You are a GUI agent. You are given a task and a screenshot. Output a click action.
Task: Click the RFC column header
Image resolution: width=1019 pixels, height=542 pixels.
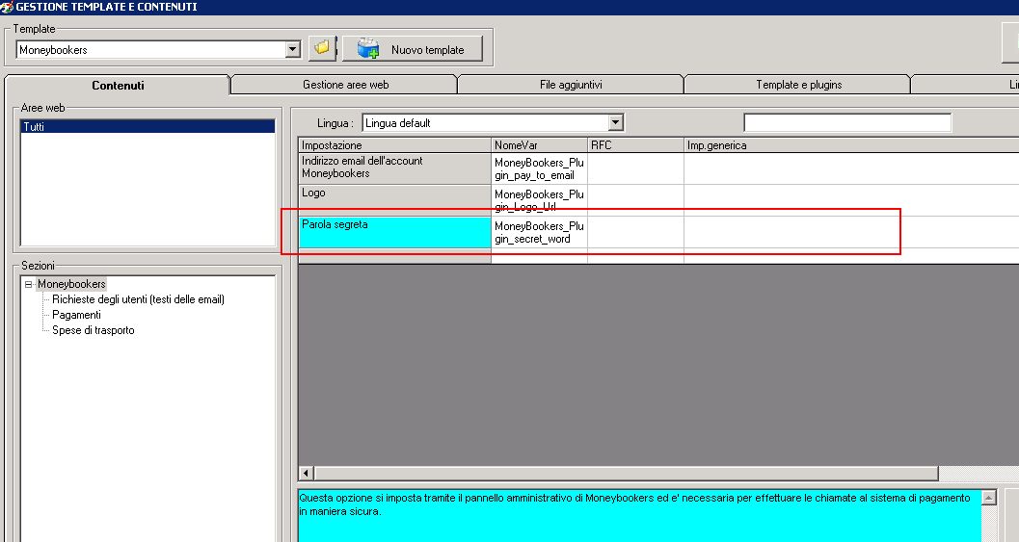point(635,144)
